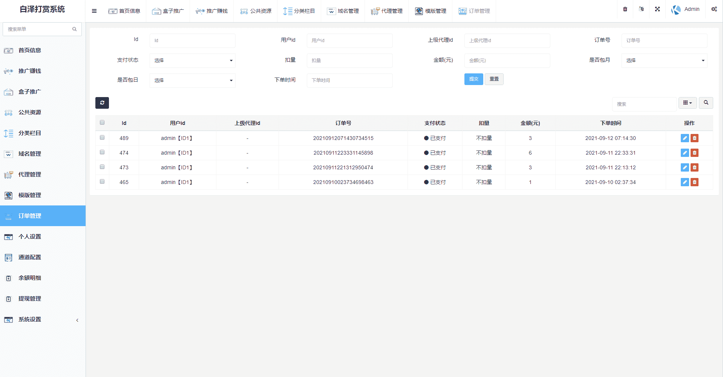This screenshot has width=723, height=377.
Task: Select the checkbox for order row 473
Action: pos(102,167)
